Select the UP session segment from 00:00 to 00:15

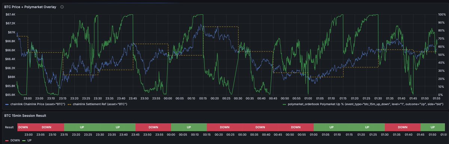(189, 128)
